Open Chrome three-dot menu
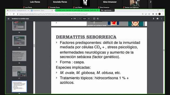This screenshot has height=95, width=170. point(163,14)
